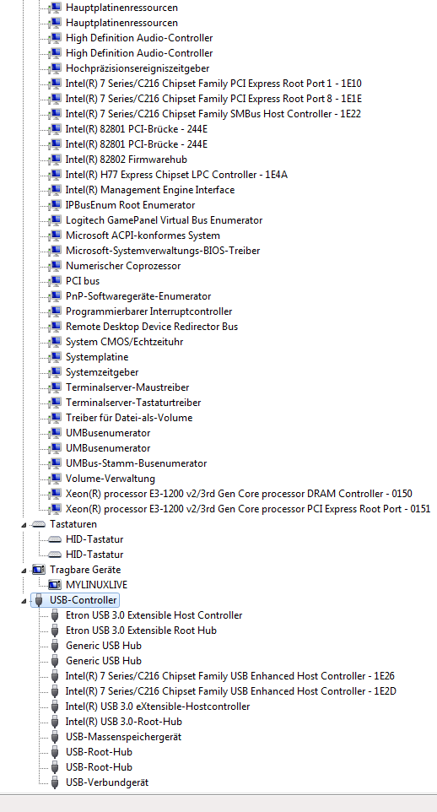Select the Systemplatine entry
The width and height of the screenshot is (437, 812).
click(97, 357)
